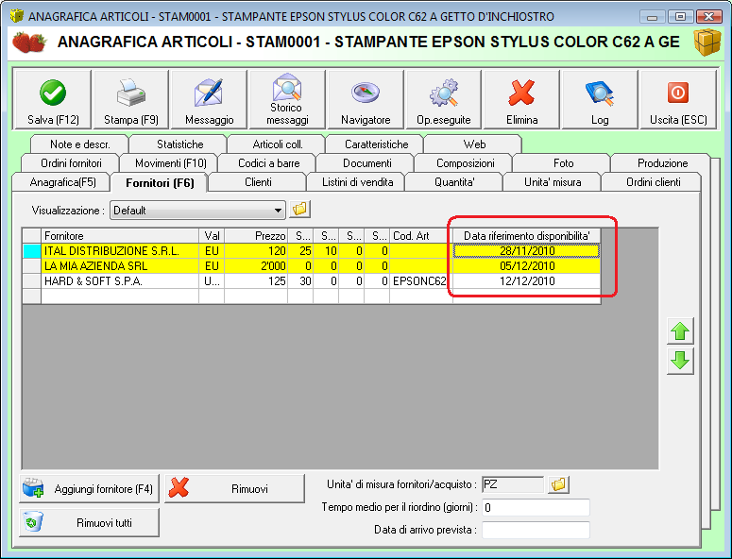Click the unit of measure PZ field

(513, 484)
